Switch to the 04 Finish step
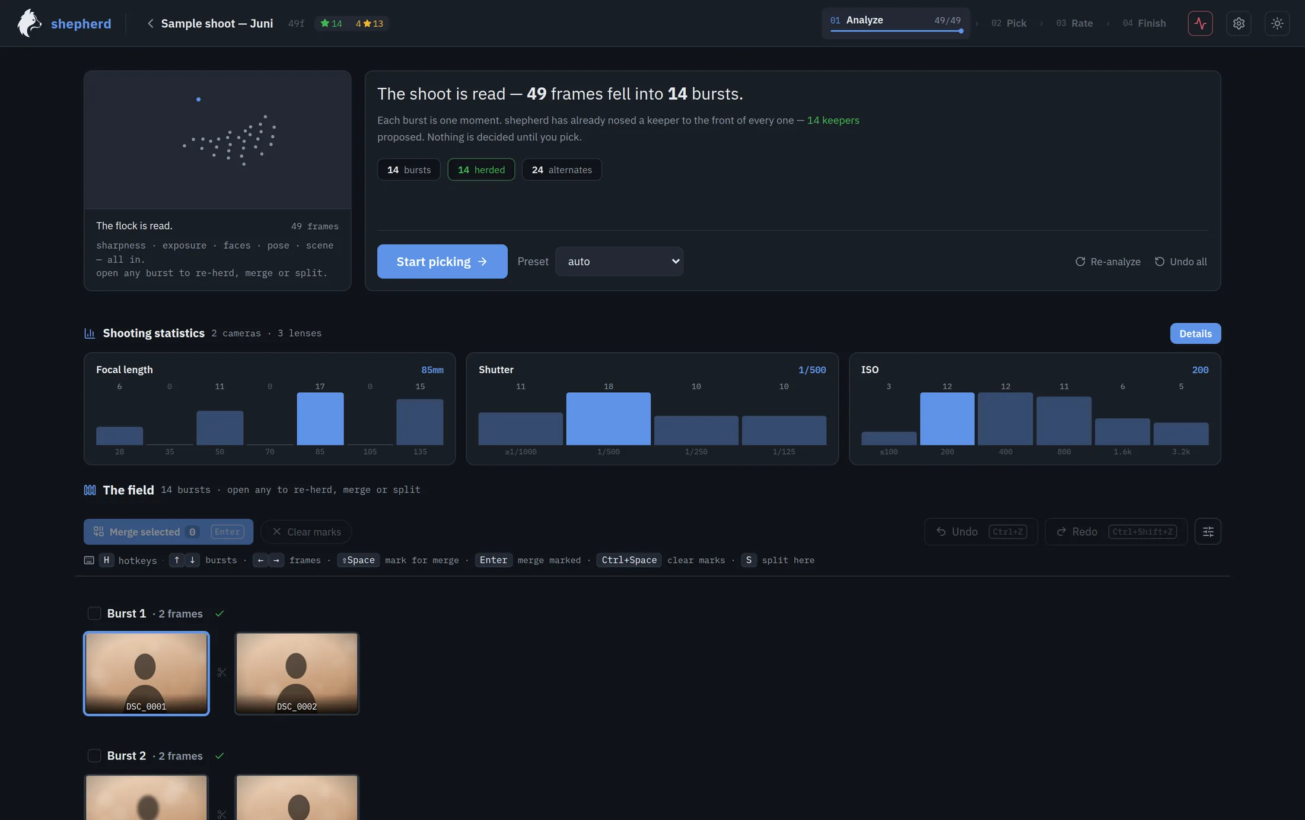 coord(1144,23)
